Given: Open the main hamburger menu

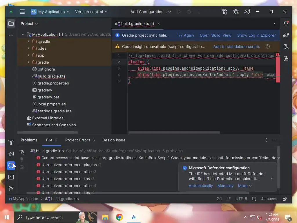Looking at the screenshot, I should [x=22, y=12].
